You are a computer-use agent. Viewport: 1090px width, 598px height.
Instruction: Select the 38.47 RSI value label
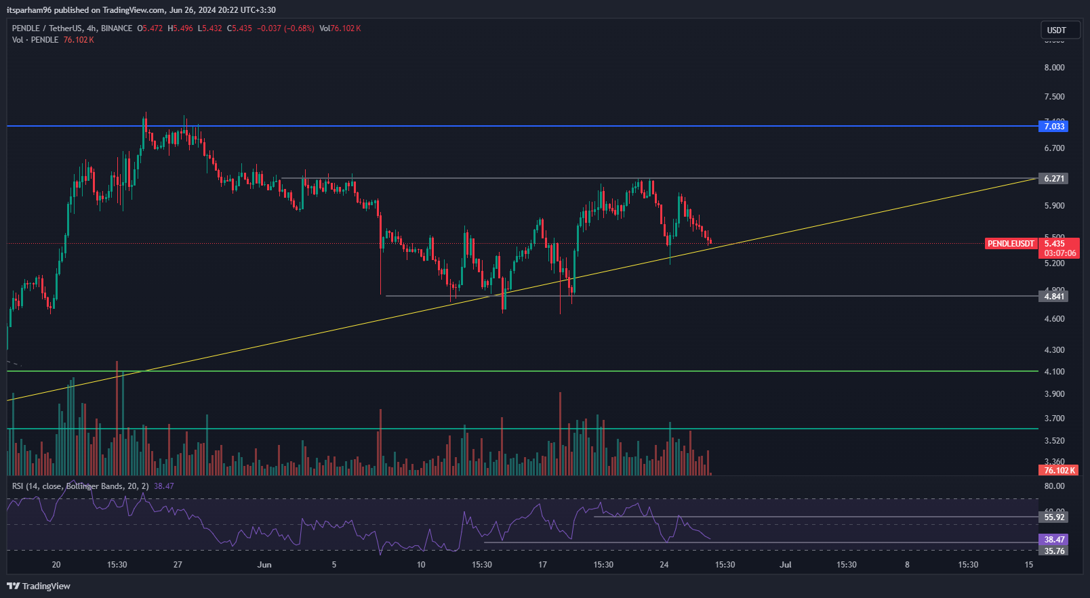click(1053, 540)
